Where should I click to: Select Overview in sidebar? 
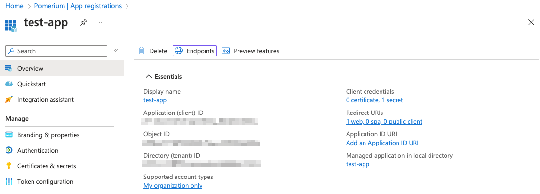(x=62, y=68)
